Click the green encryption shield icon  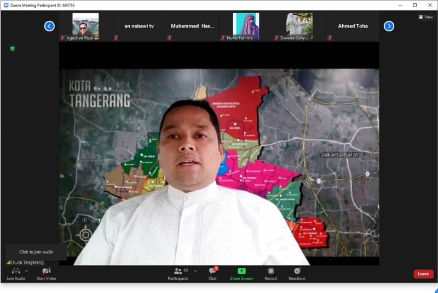(x=12, y=49)
